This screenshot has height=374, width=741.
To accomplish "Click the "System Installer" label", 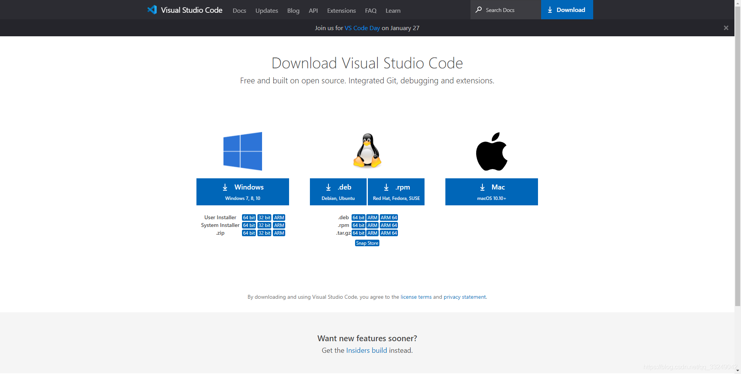I will pos(220,225).
